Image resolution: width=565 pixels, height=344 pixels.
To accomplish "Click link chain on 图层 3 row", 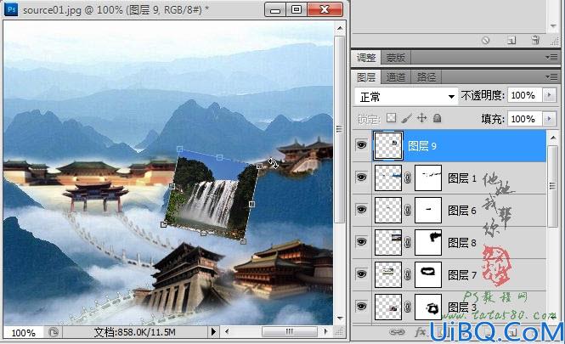I will (408, 307).
